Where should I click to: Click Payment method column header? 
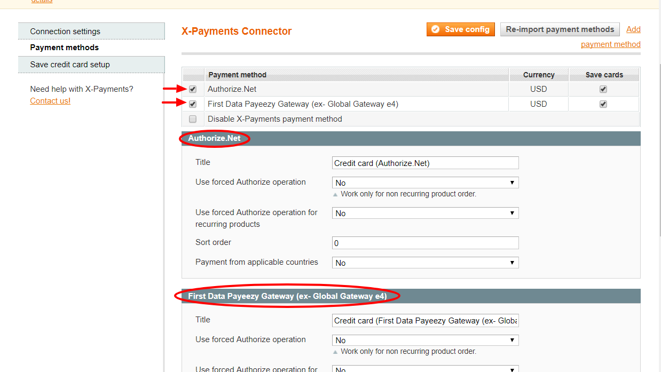click(357, 75)
